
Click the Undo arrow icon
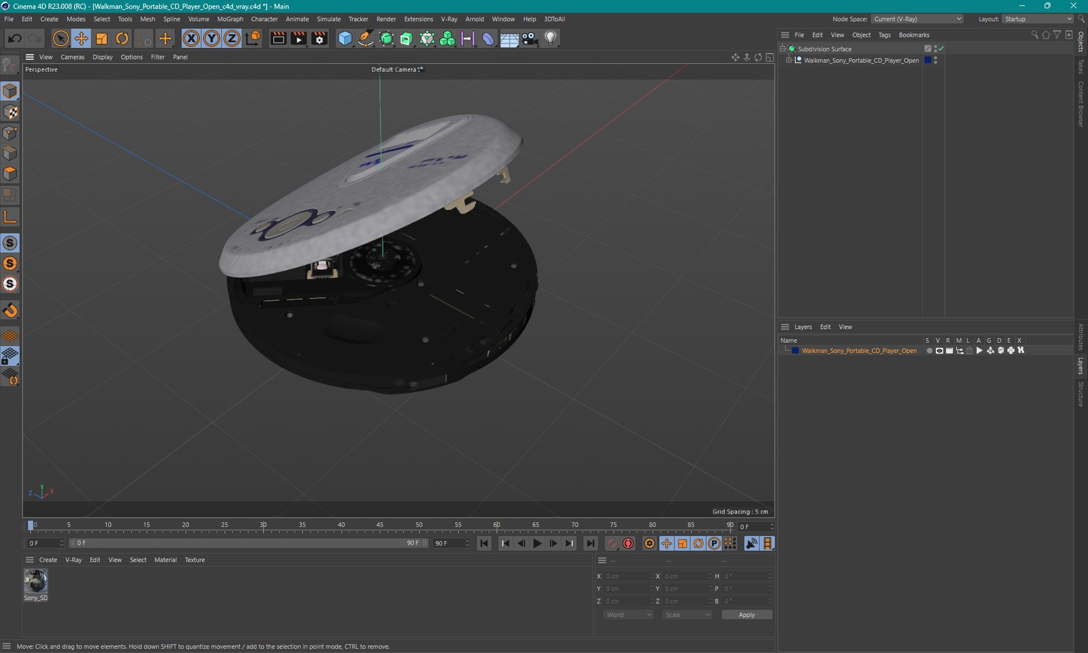tap(15, 38)
